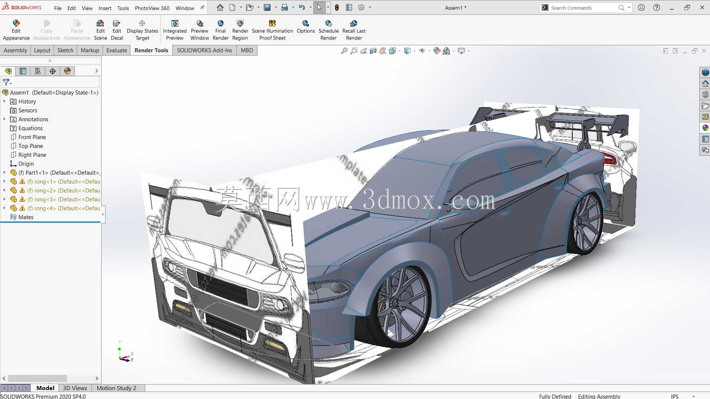Switch to the SOLIDWORKS Add-Ins tab
Screen dimensions: 710x399
(204, 50)
